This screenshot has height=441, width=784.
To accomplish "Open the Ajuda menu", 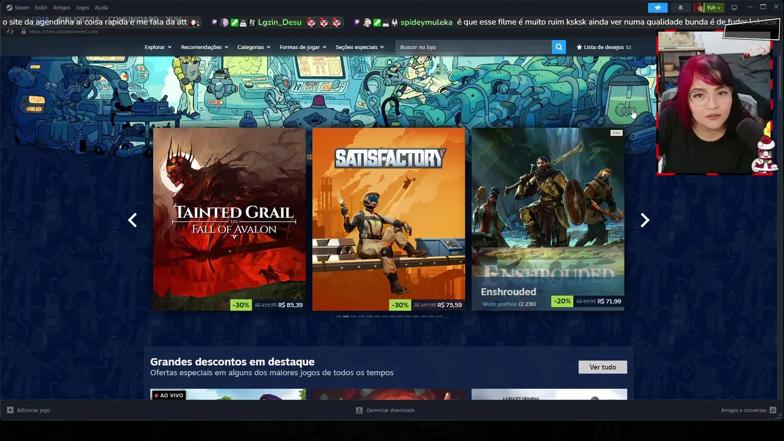I will pyautogui.click(x=101, y=7).
